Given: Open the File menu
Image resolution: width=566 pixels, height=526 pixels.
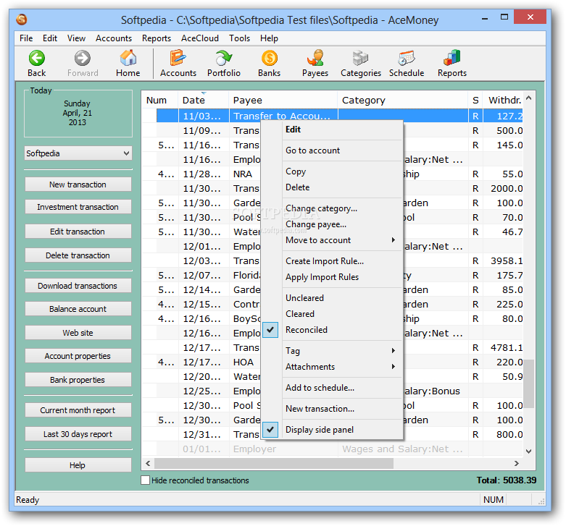Looking at the screenshot, I should click(x=26, y=38).
